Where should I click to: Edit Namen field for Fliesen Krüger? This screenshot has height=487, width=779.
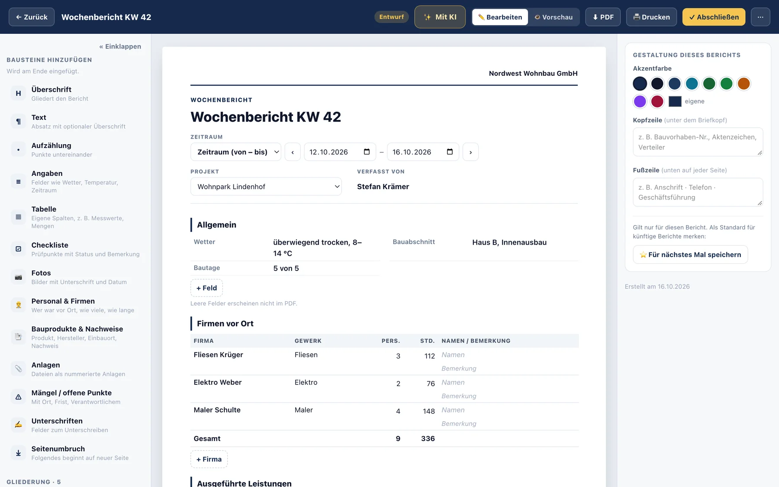(x=509, y=355)
